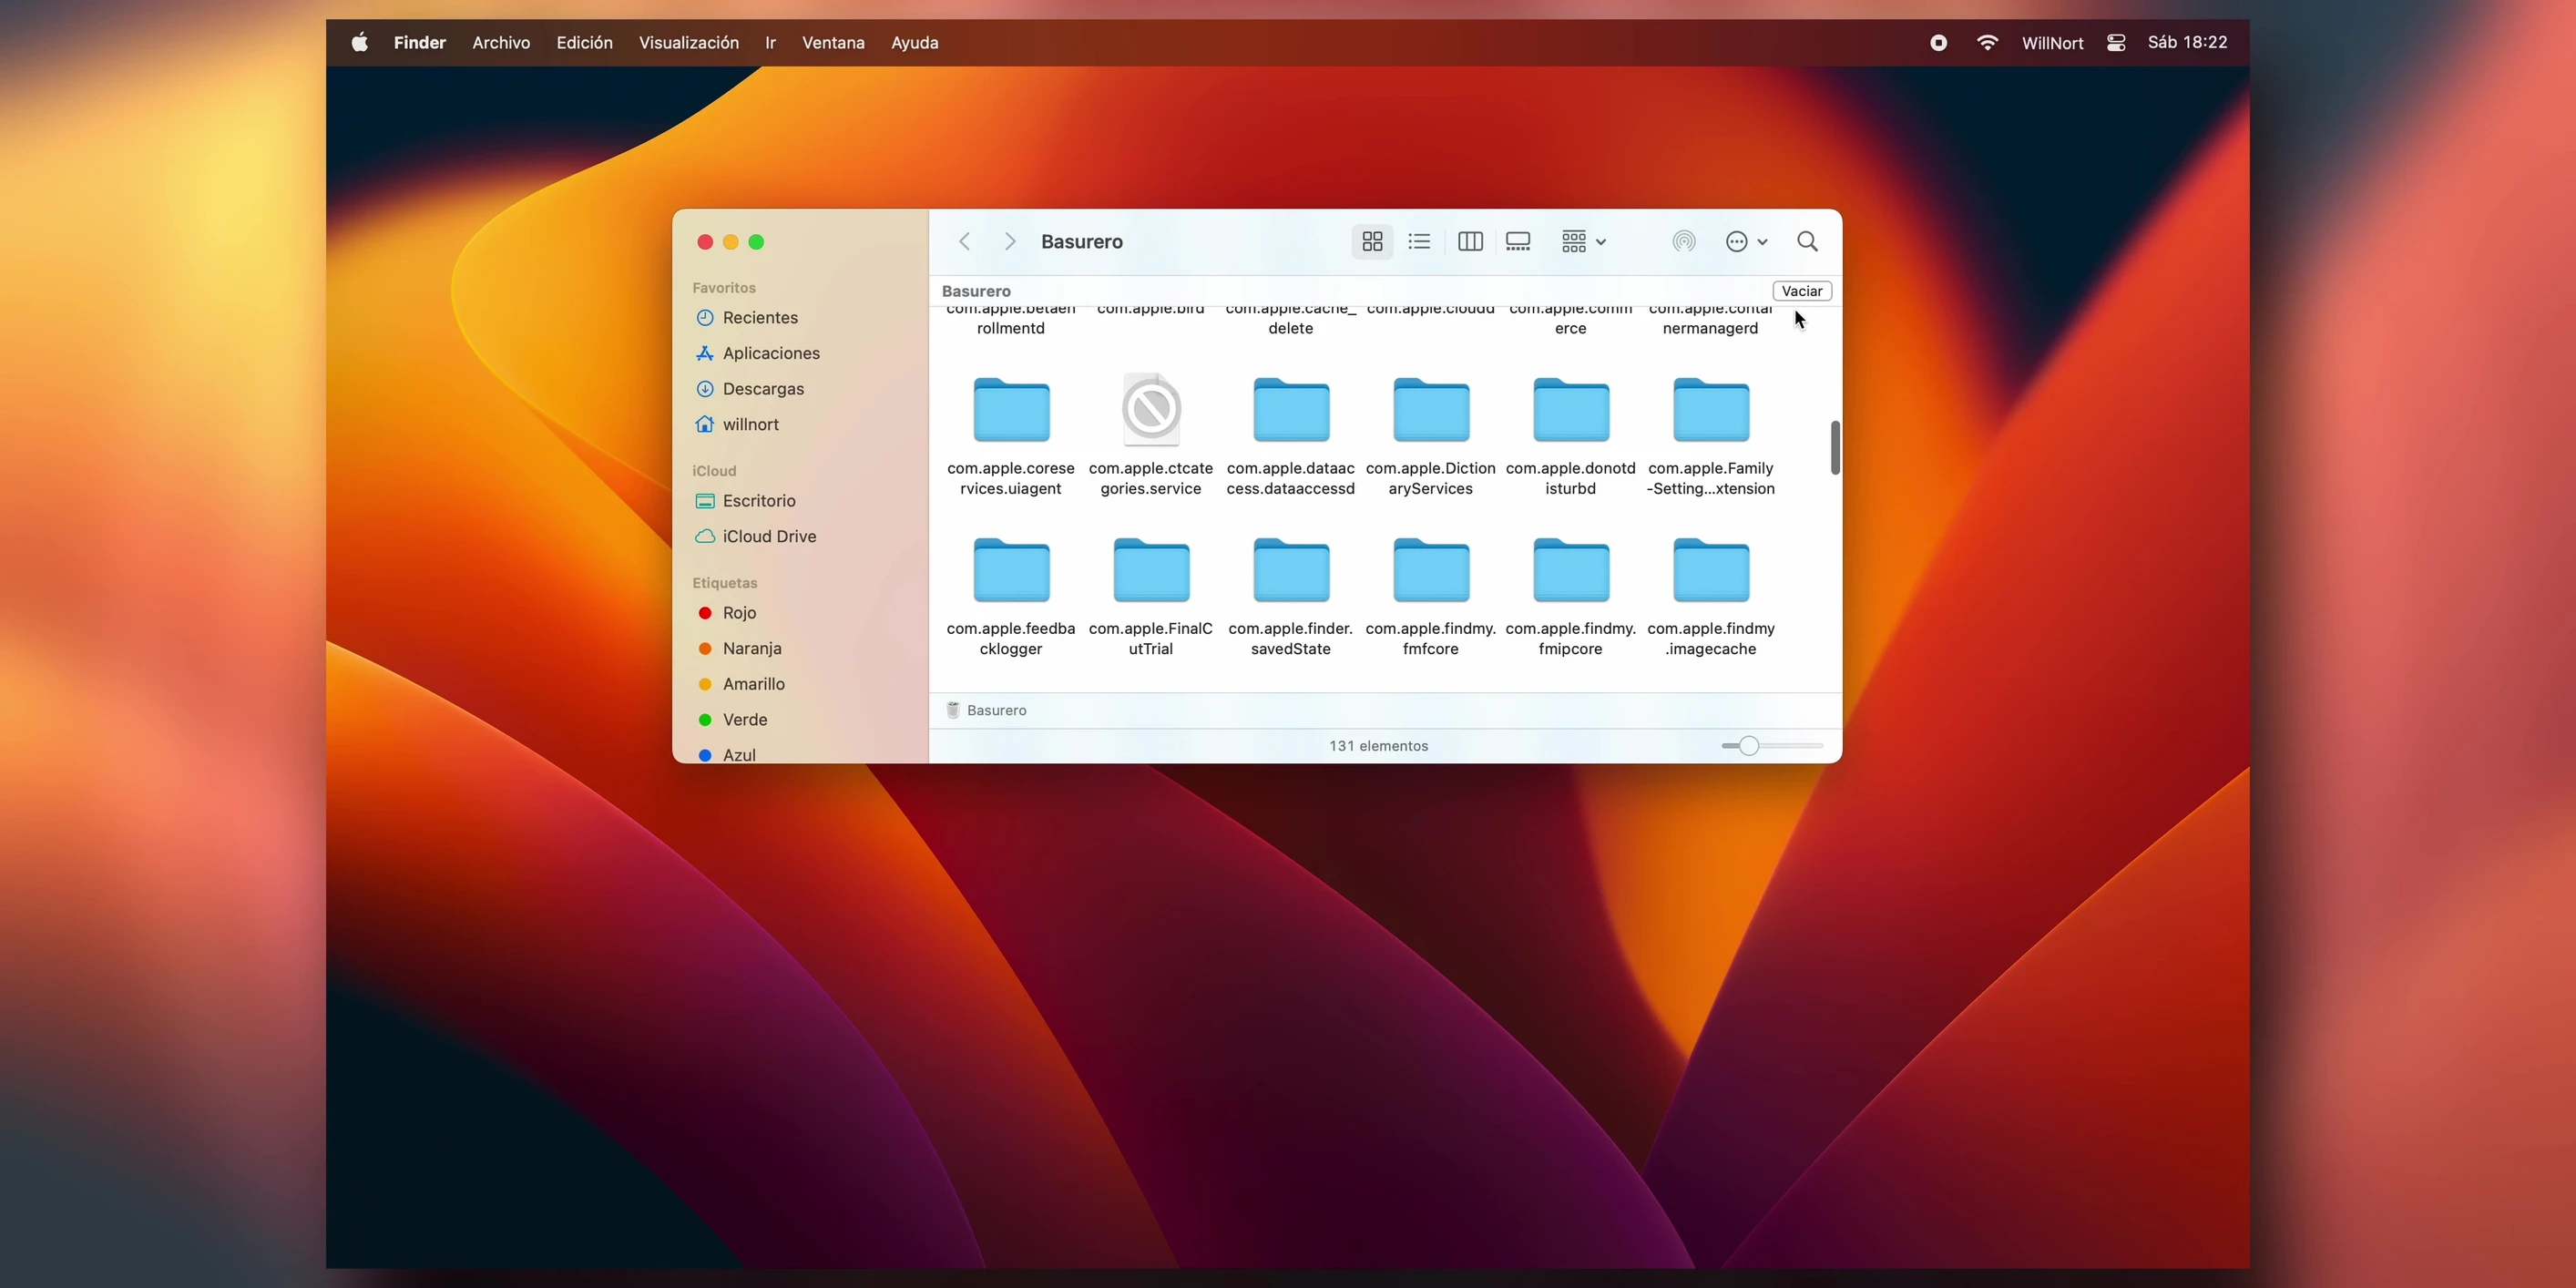Open the Edición menu
Screen dimensions: 2576x1288
(x=584, y=42)
